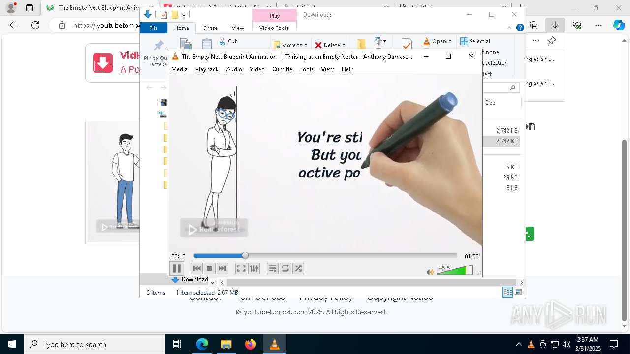The image size is (630, 354).
Task: Go back in Edge browser
Action: click(14, 25)
